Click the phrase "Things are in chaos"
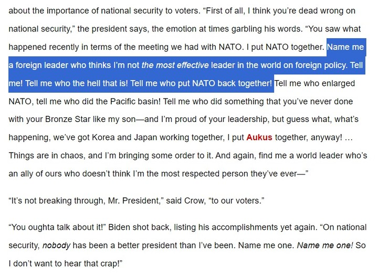378x278 pixels. click(x=46, y=155)
